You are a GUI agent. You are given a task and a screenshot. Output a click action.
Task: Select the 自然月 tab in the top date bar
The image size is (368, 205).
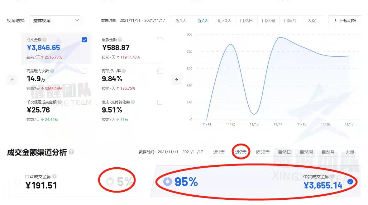[290, 20]
